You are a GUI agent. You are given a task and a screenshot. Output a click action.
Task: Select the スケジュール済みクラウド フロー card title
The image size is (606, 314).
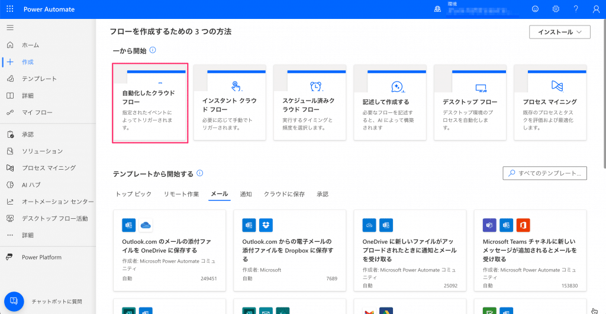click(309, 105)
